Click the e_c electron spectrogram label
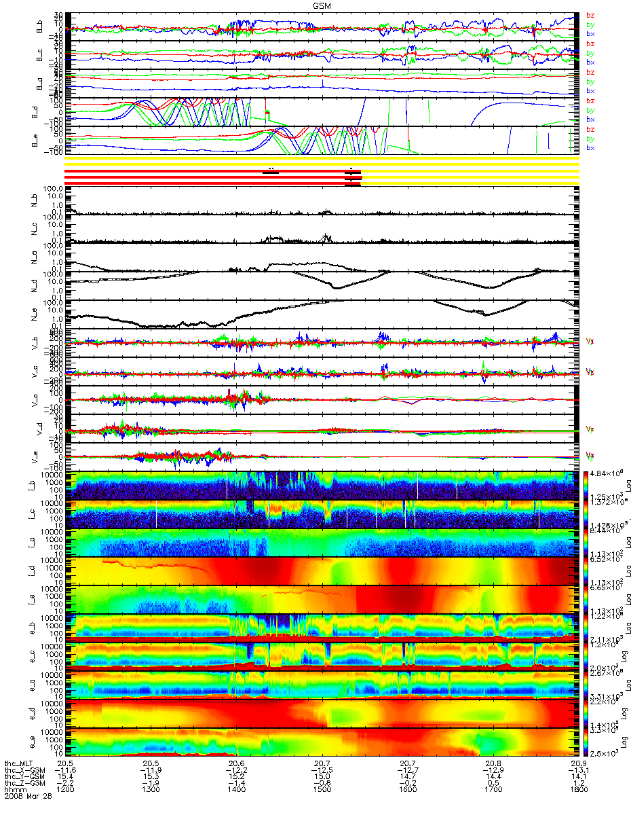The width and height of the screenshot is (631, 815). coord(31,656)
